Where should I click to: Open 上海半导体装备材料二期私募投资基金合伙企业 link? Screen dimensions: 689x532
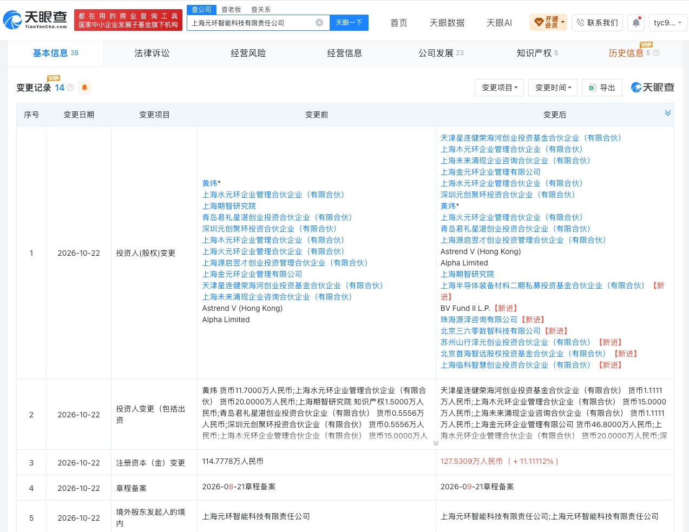coord(542,285)
